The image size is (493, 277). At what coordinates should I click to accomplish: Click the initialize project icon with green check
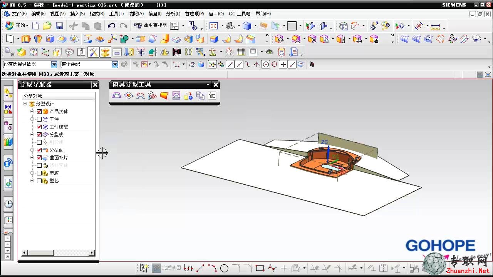click(21, 52)
